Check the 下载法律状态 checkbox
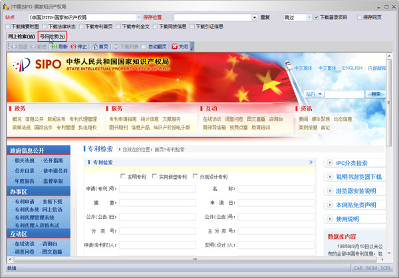 coord(45,26)
